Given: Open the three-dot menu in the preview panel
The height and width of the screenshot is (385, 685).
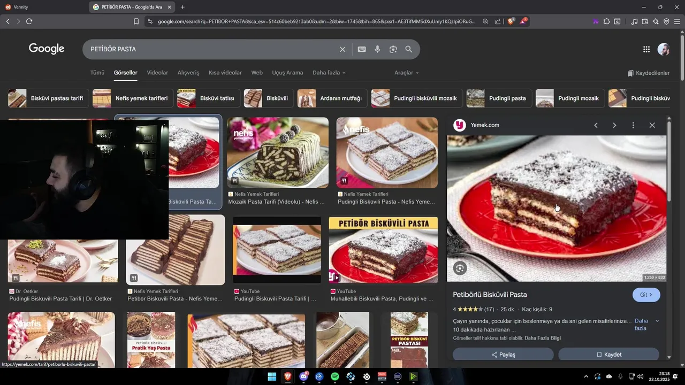Looking at the screenshot, I should click(633, 125).
